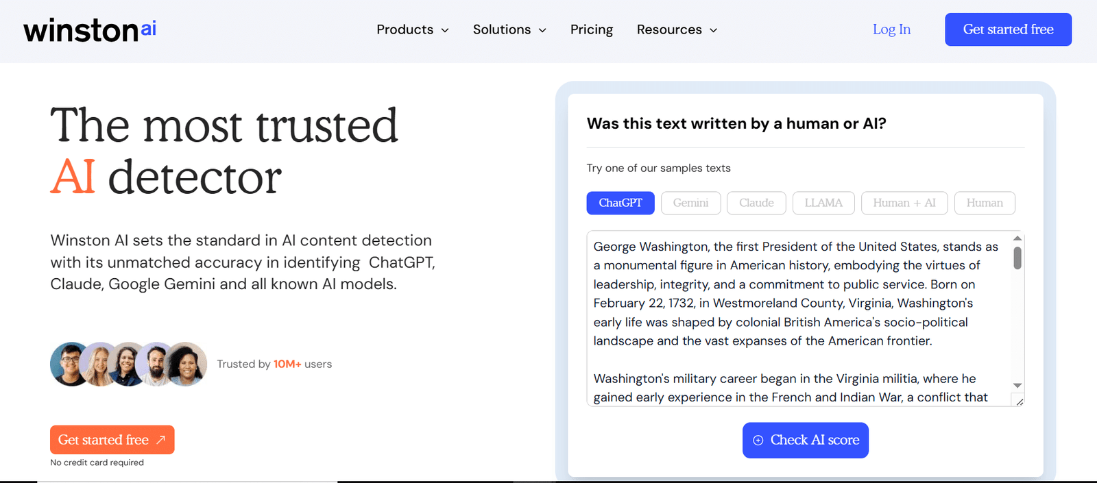Click the scrollbar up arrow in text box
The height and width of the screenshot is (483, 1097).
pos(1017,238)
